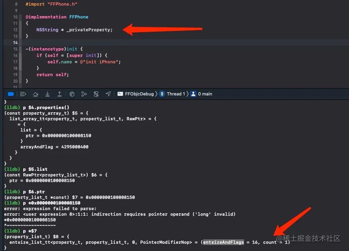
Task: Click the highlighted entsizeAndFlags text
Action: [223, 242]
